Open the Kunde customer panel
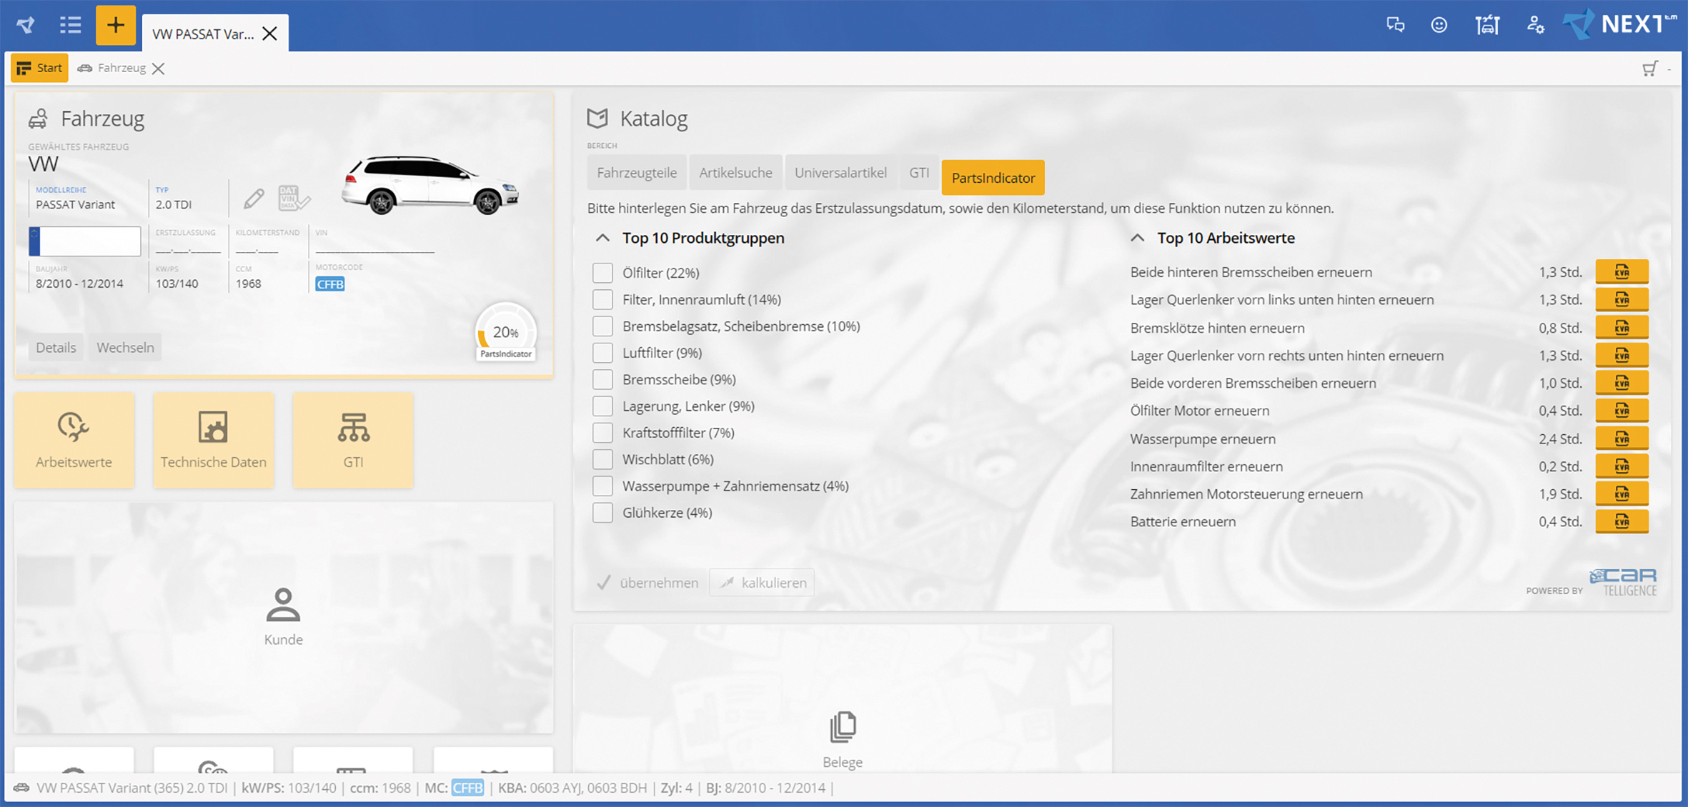1688x807 pixels. tap(284, 617)
